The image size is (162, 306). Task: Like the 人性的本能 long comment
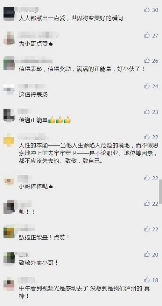[147, 137]
